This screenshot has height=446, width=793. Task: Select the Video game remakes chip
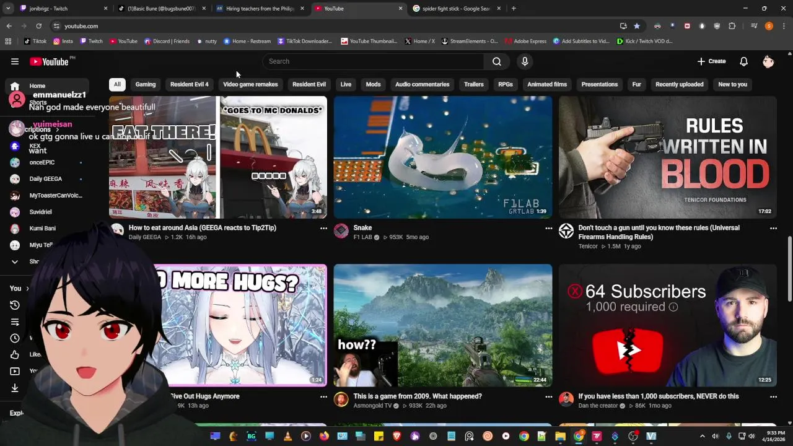coord(250,84)
